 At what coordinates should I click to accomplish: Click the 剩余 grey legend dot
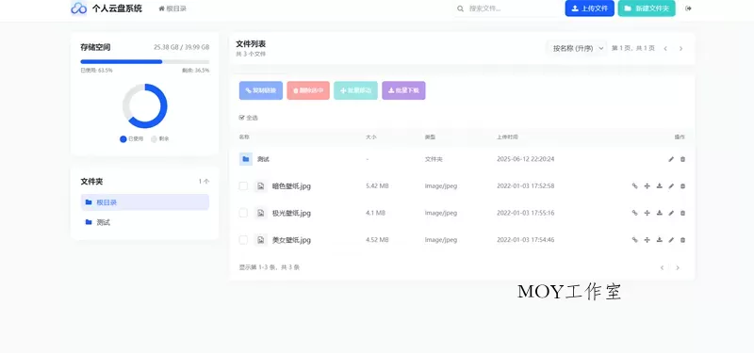[x=154, y=138]
